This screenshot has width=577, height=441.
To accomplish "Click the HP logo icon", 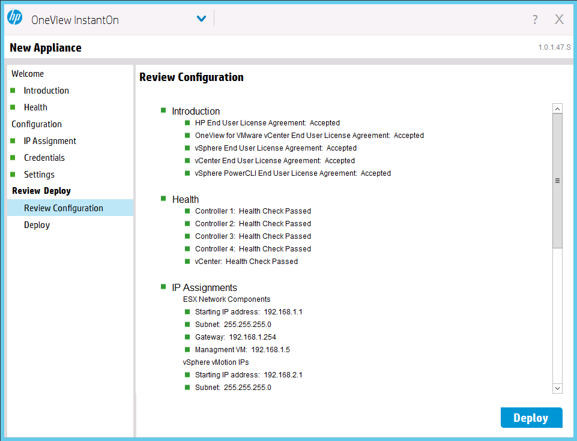I will point(14,18).
